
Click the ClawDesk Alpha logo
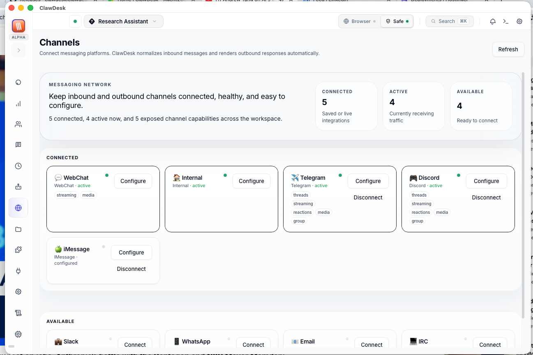(x=18, y=26)
